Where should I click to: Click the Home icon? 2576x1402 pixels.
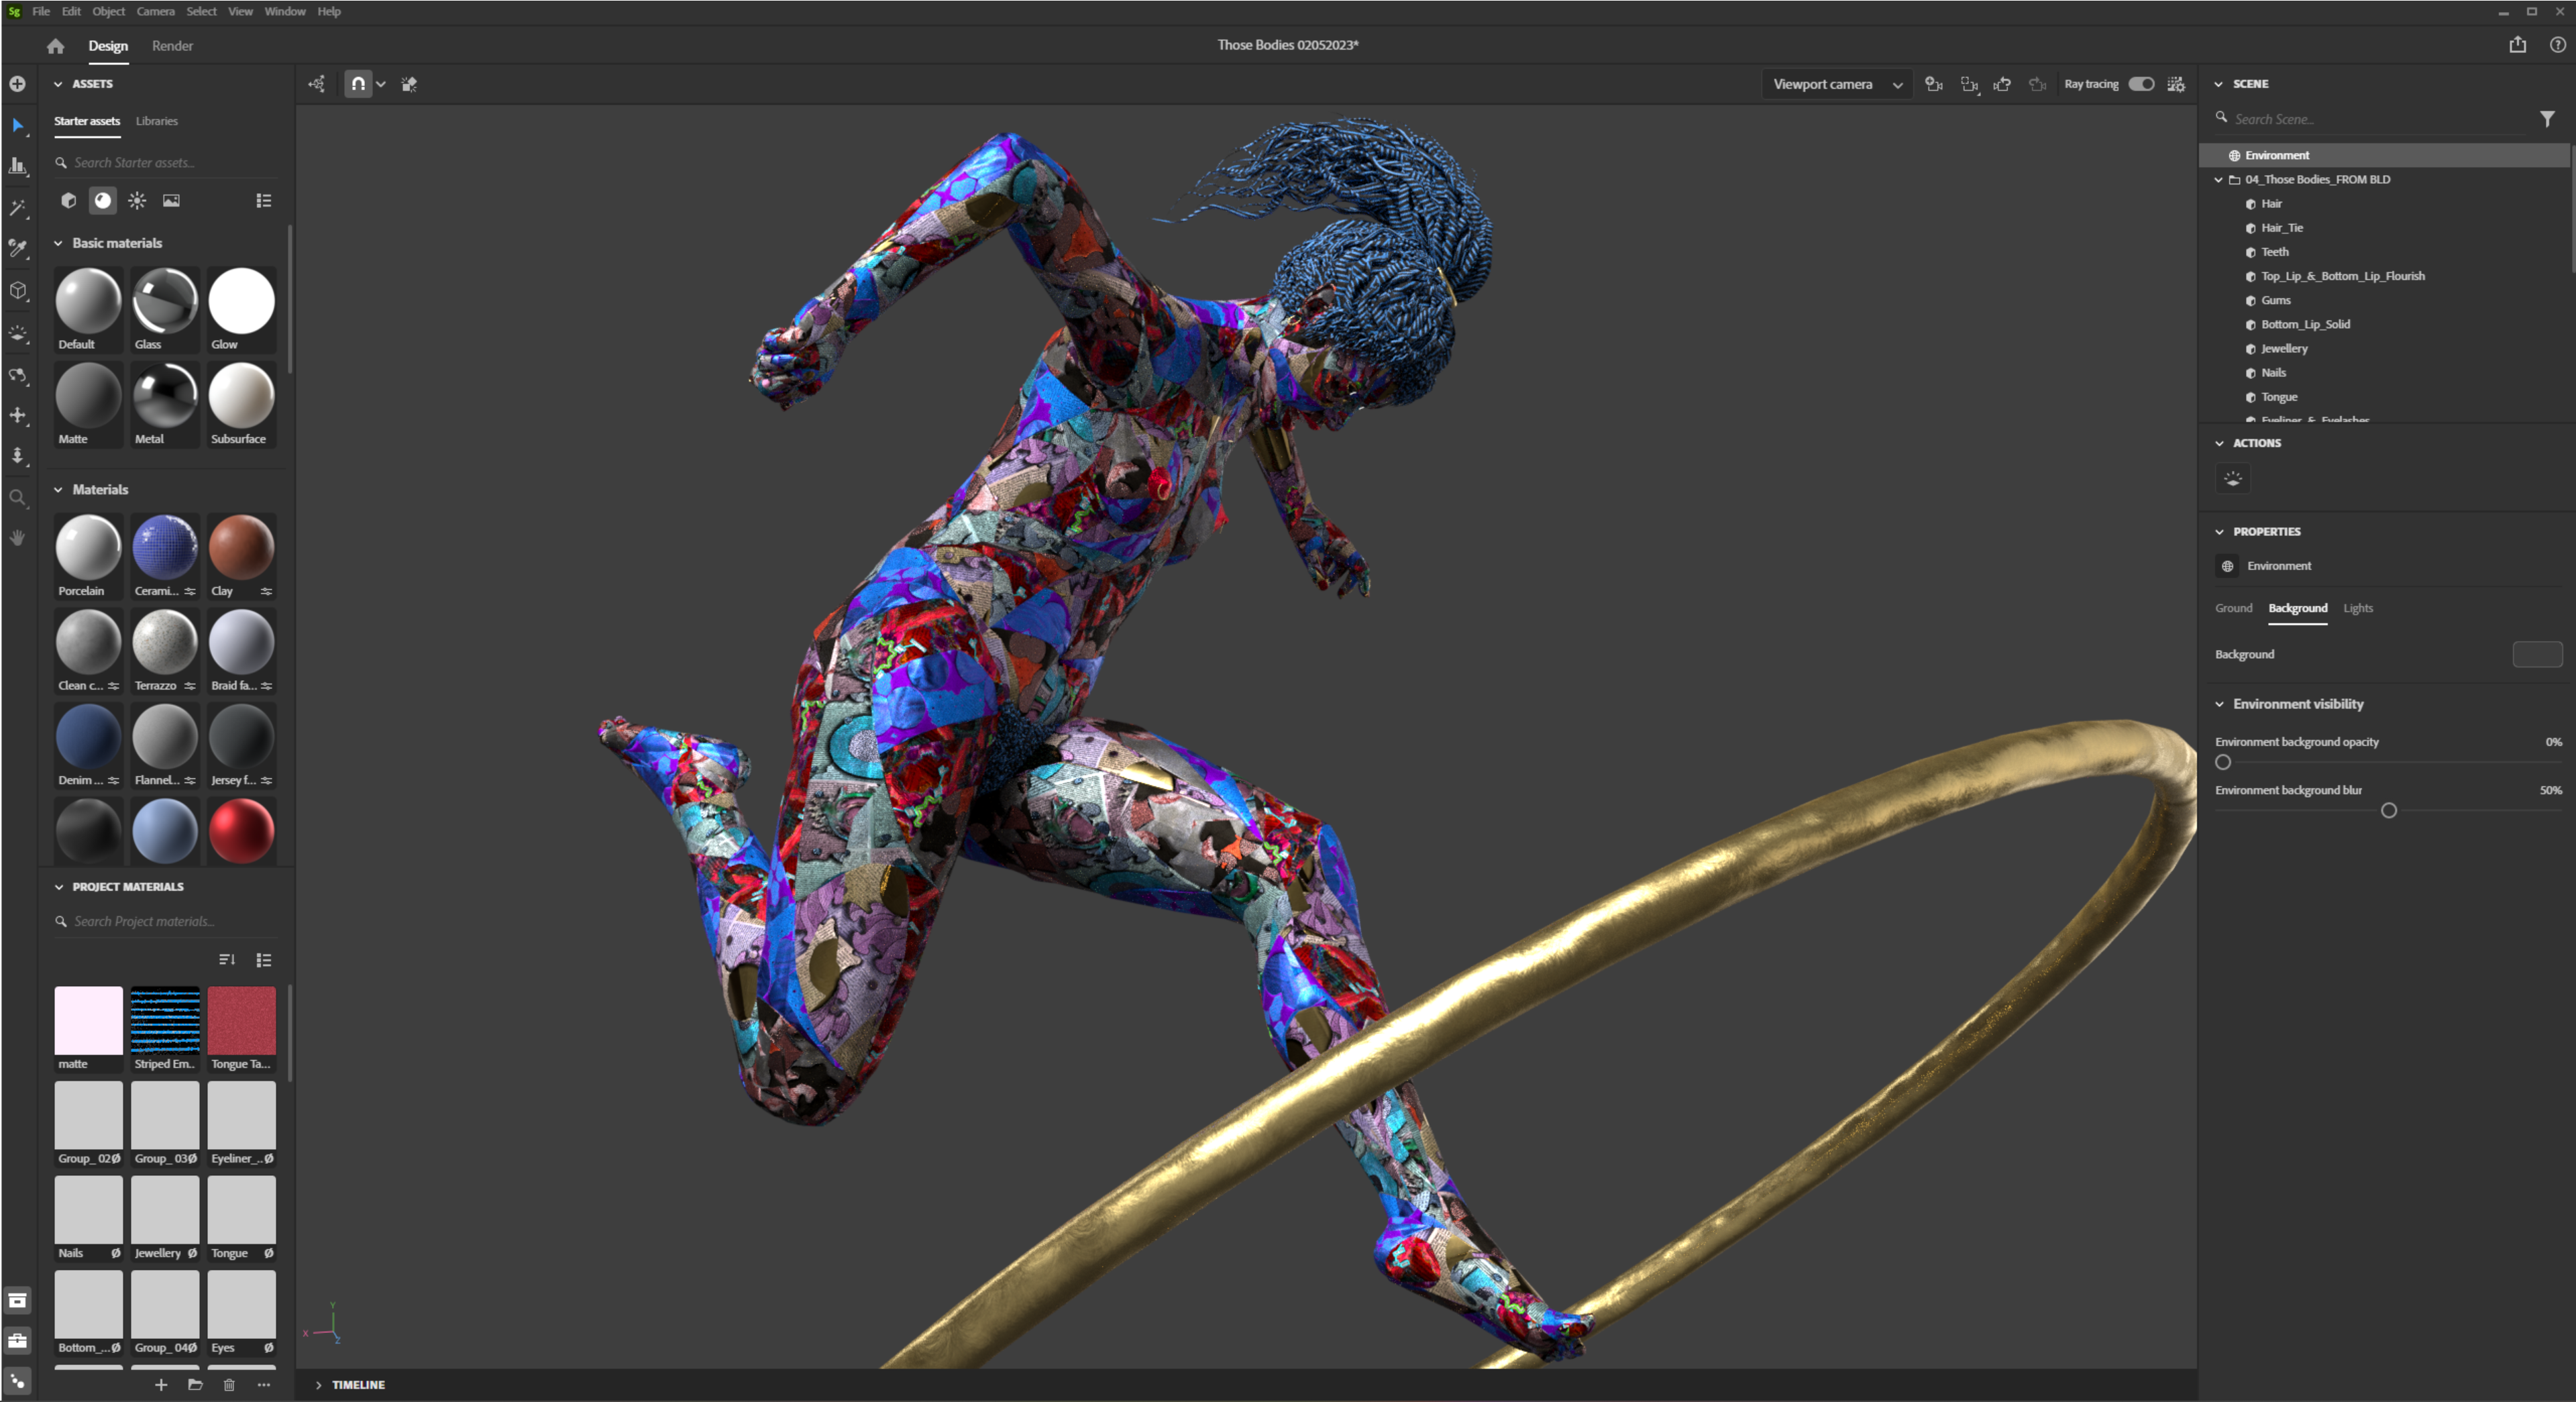[x=56, y=46]
